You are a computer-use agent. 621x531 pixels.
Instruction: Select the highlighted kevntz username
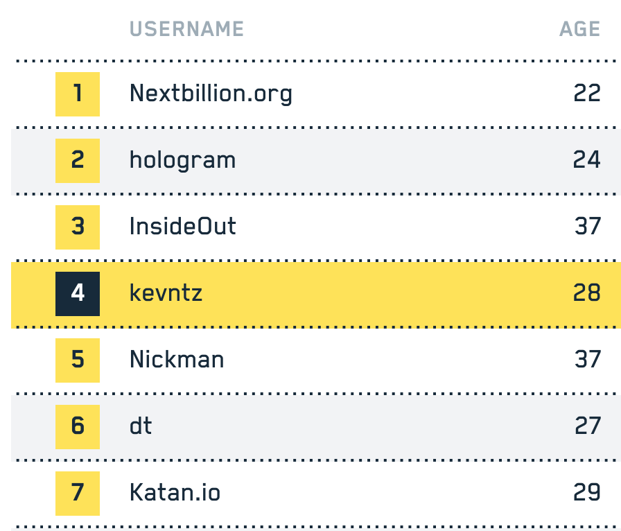click(x=166, y=293)
